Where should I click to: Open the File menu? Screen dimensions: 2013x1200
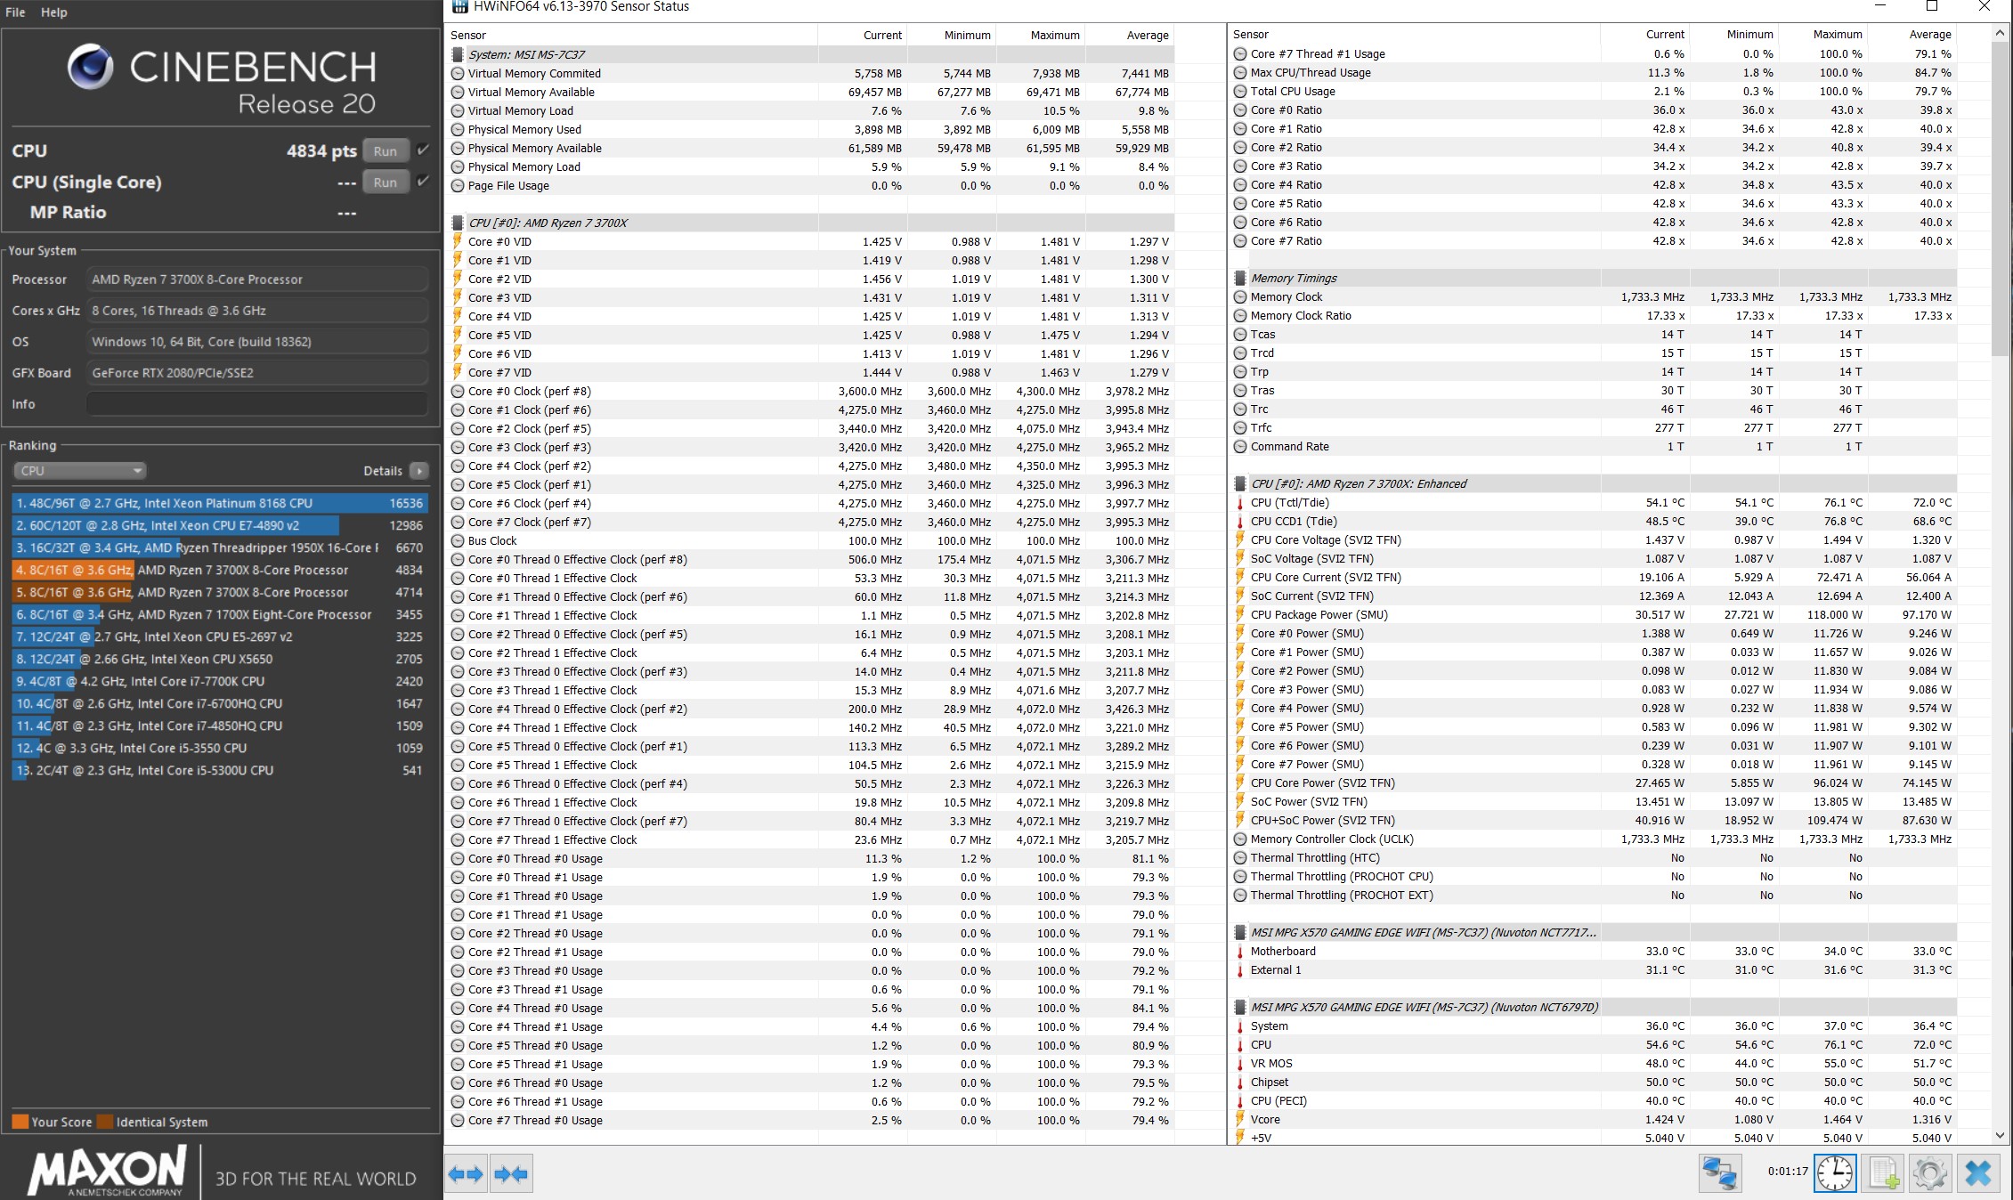[15, 12]
